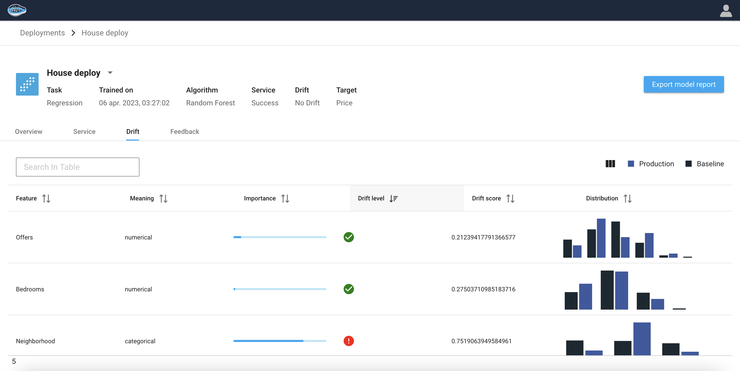The width and height of the screenshot is (740, 371).
Task: Open the user profile icon
Action: coord(725,11)
